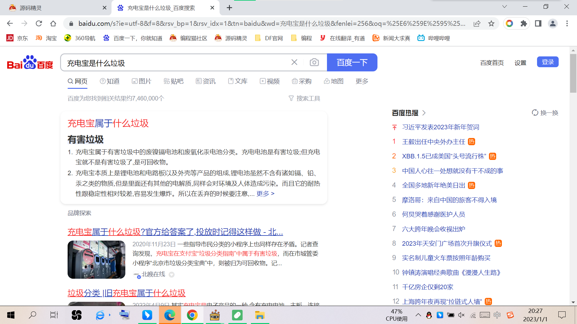
Task: Open the Windows notification center
Action: [x=562, y=315]
